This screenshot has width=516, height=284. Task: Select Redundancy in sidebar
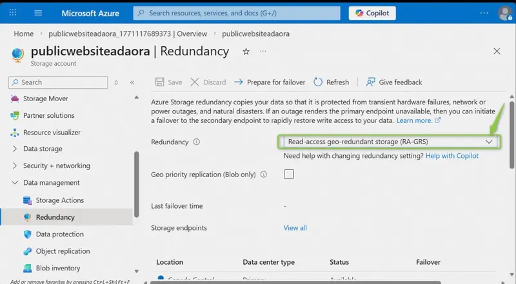(x=66, y=217)
